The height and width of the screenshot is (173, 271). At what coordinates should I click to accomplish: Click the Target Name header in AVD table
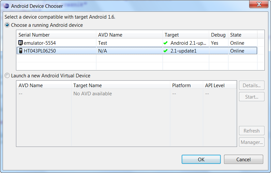click(x=87, y=86)
